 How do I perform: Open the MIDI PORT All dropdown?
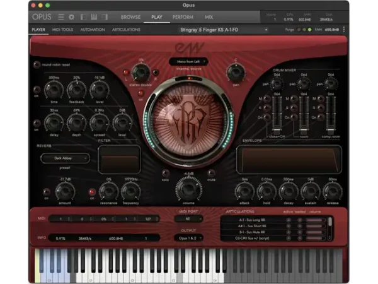[188, 219]
